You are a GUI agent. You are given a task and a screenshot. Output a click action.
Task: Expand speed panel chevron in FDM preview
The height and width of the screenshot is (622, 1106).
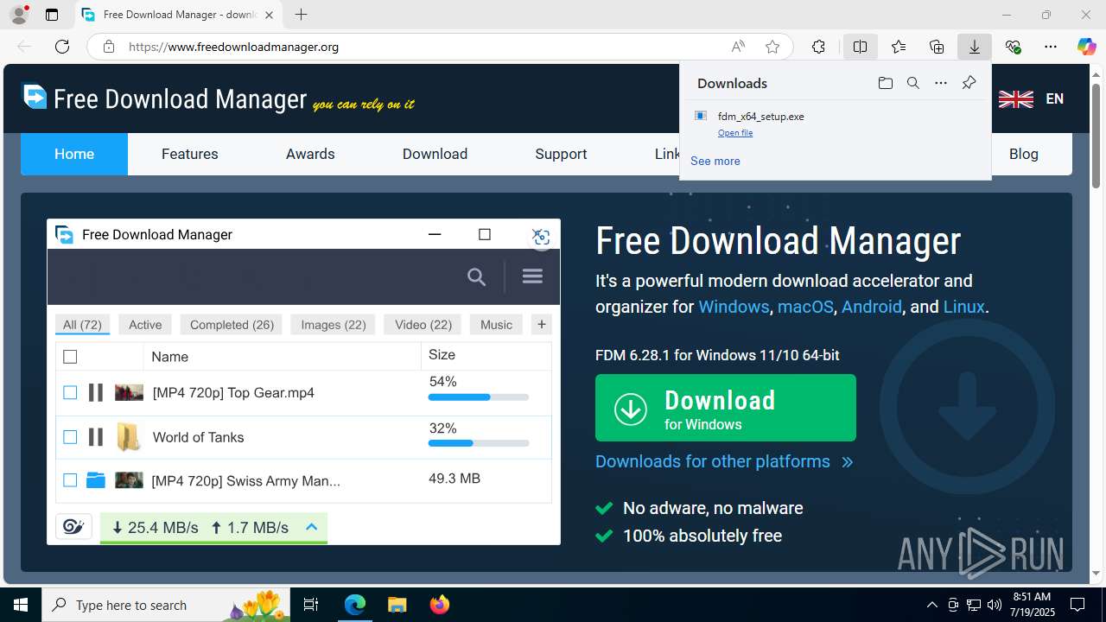[x=312, y=527]
